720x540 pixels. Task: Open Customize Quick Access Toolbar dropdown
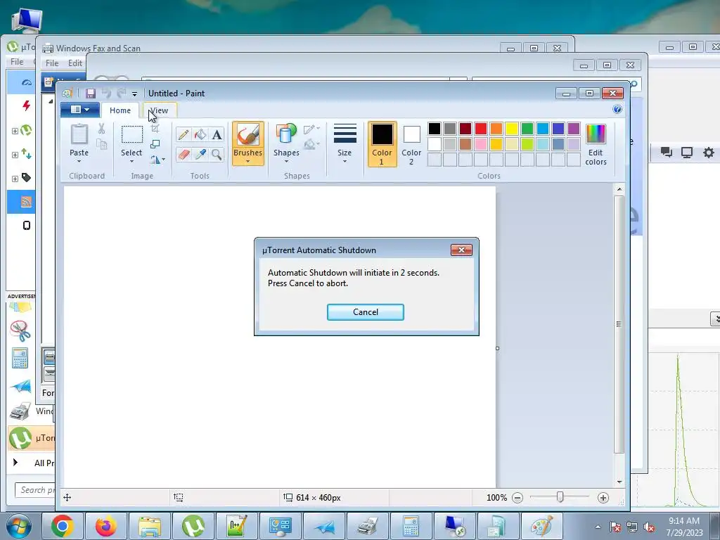[x=134, y=94]
